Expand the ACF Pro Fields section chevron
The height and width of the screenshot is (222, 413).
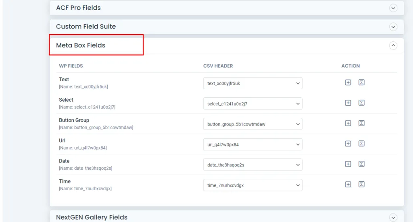tap(393, 8)
